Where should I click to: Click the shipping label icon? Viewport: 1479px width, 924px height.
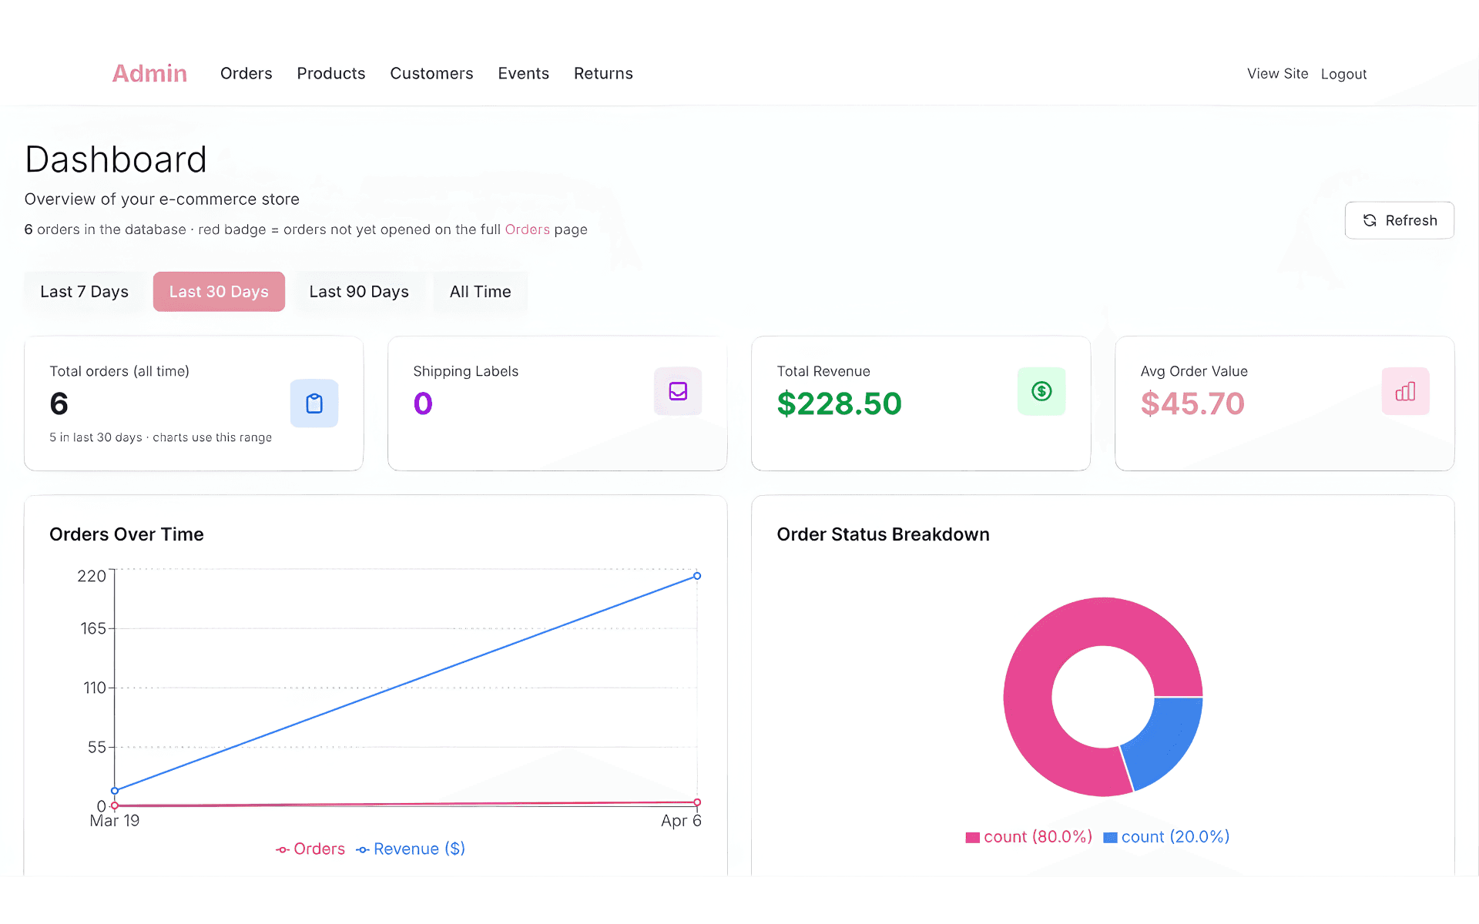[677, 391]
